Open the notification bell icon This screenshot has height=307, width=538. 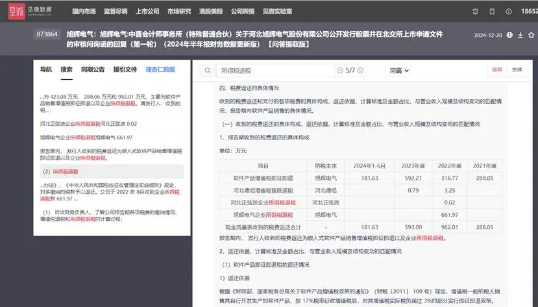[x=475, y=12]
